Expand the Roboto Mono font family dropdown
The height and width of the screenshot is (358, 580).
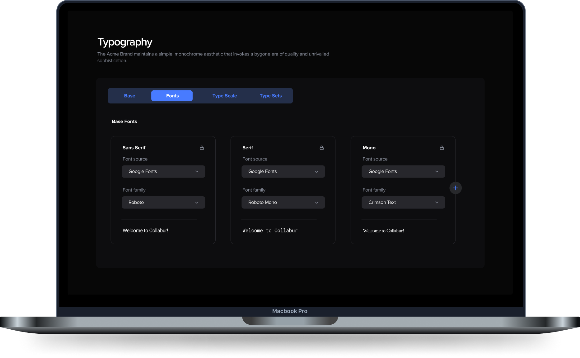click(x=283, y=202)
